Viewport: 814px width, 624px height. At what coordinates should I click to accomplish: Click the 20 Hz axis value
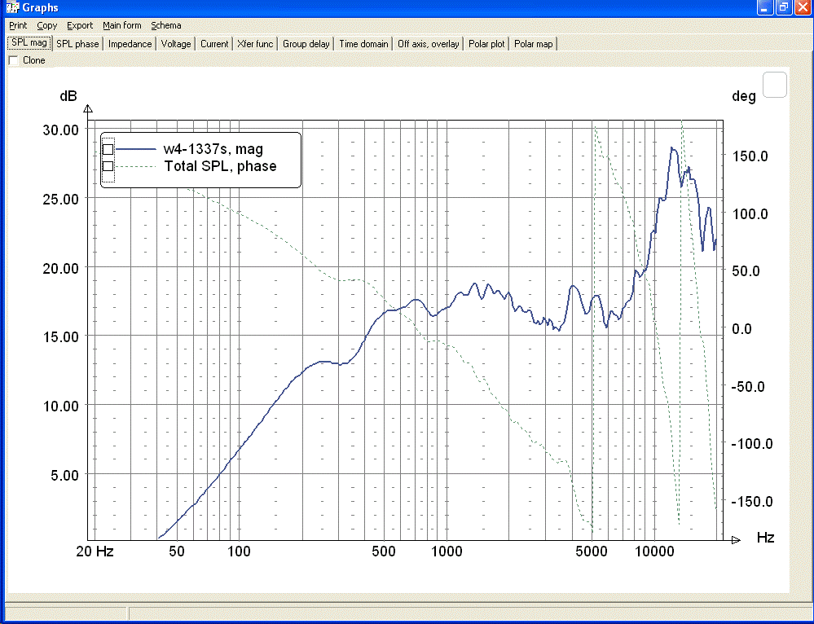95,551
